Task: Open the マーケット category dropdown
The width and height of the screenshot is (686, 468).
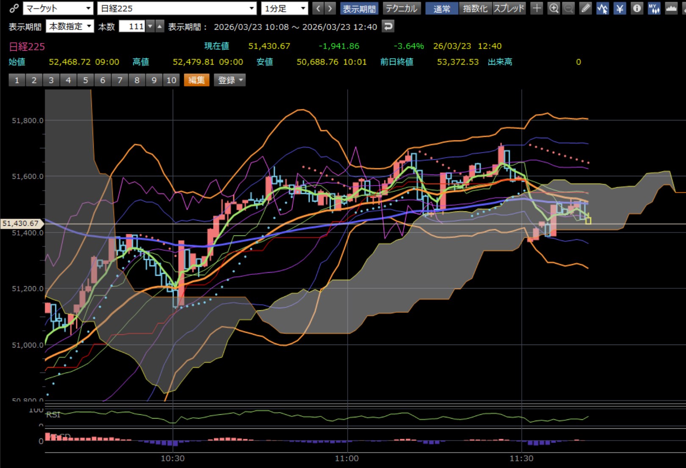Action: point(58,8)
